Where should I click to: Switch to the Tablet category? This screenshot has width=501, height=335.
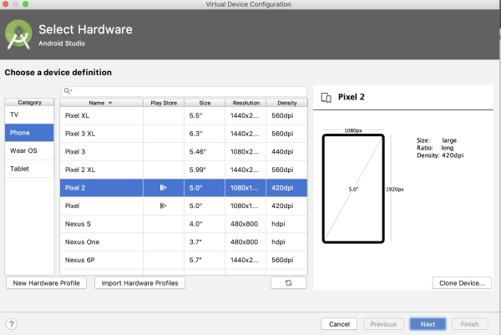28,169
